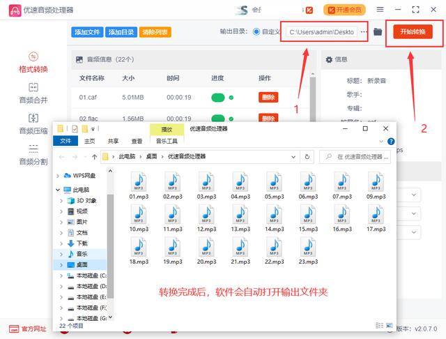
Task: Open the output folder icon
Action: [378, 31]
